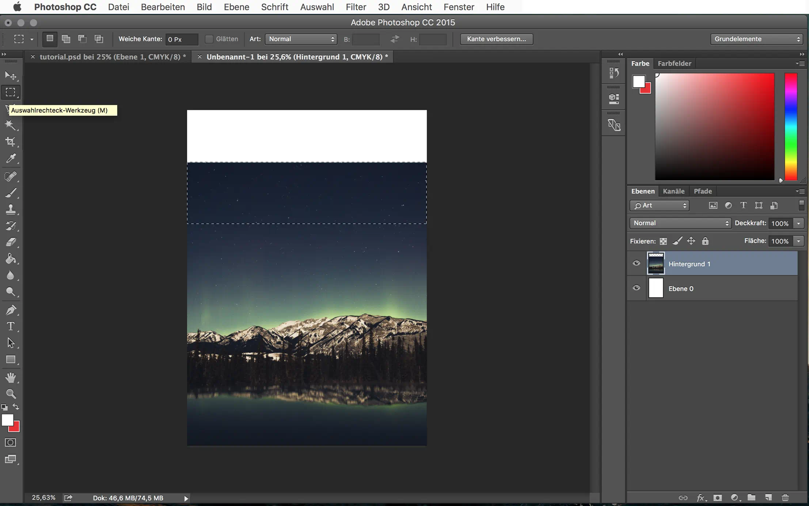Hide the Hintergrund 1 layer
Screen dimensions: 809x506
coord(636,263)
